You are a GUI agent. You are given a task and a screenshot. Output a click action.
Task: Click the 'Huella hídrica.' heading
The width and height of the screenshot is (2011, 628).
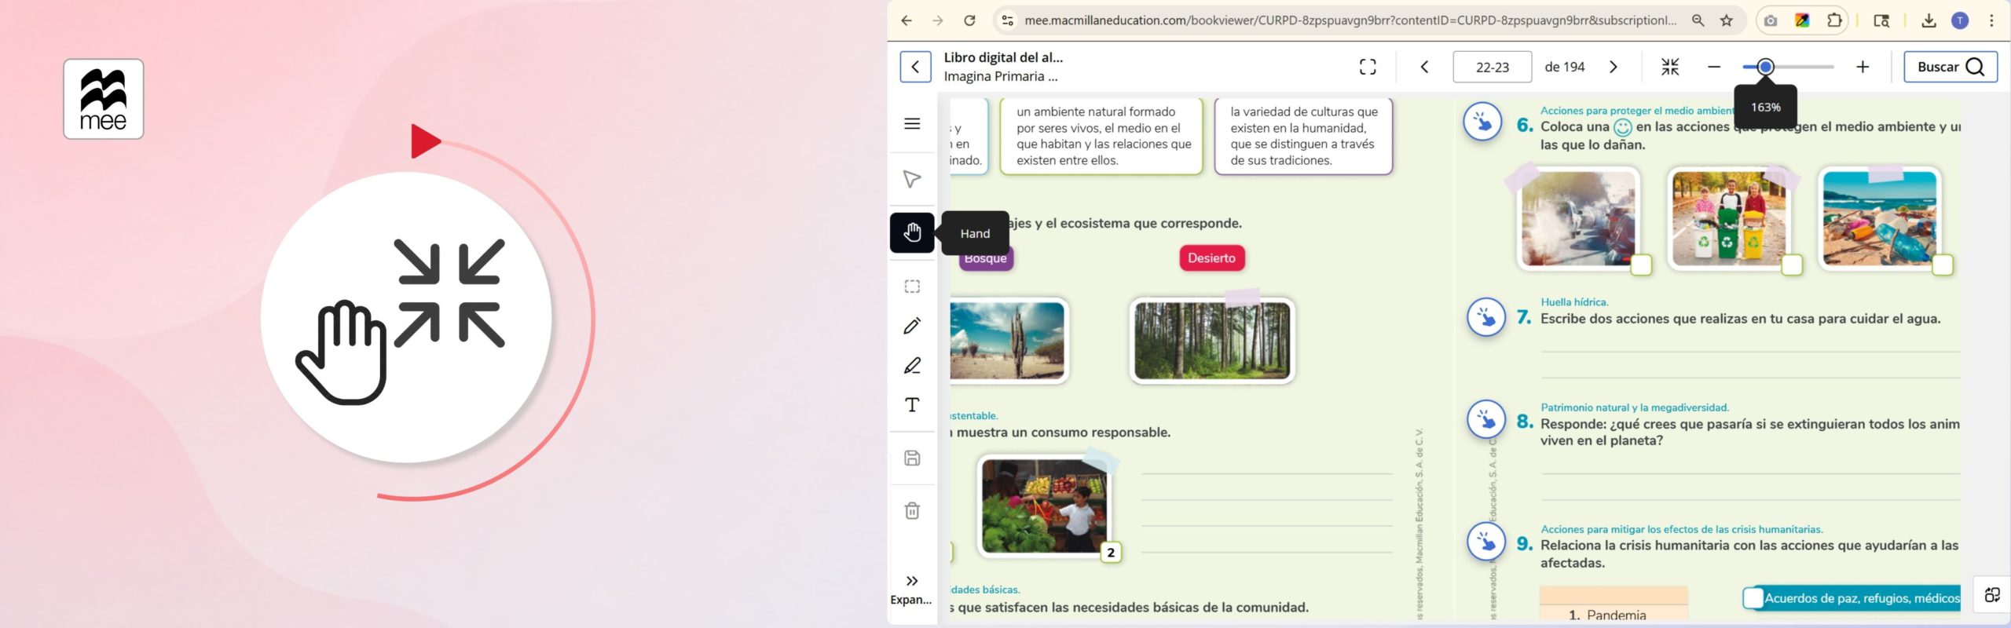click(x=1574, y=301)
